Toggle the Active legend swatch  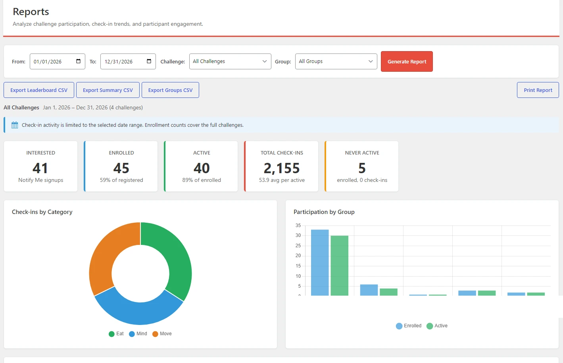(430, 326)
